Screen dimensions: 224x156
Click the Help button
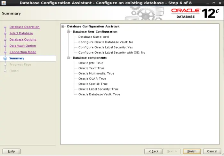tap(12, 151)
